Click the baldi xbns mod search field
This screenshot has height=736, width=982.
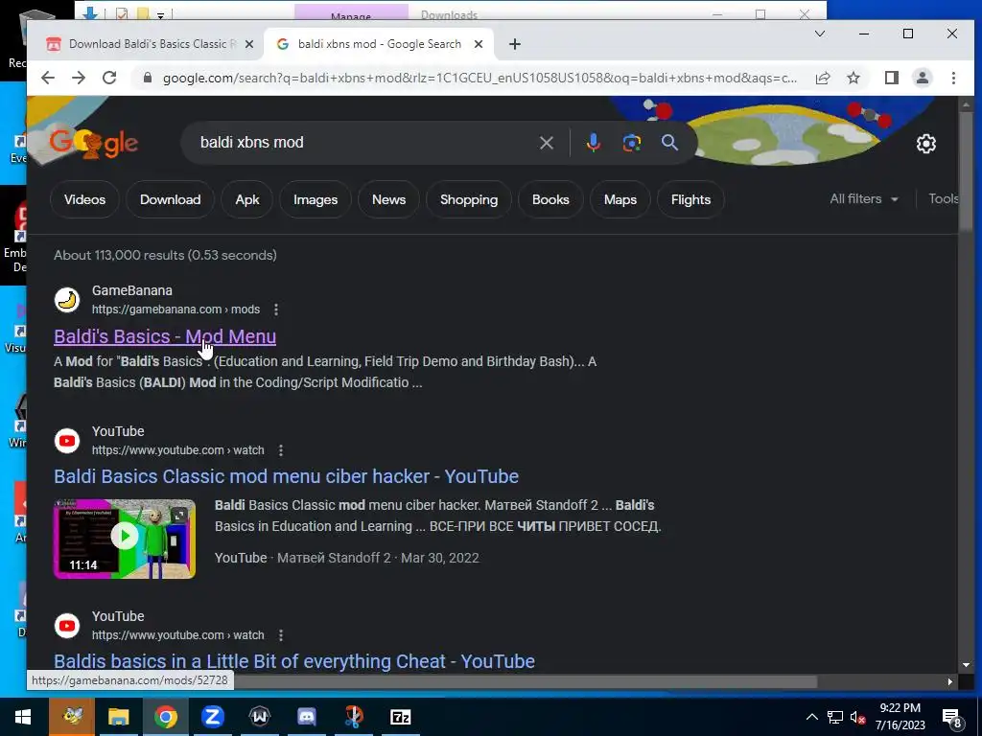[363, 143]
